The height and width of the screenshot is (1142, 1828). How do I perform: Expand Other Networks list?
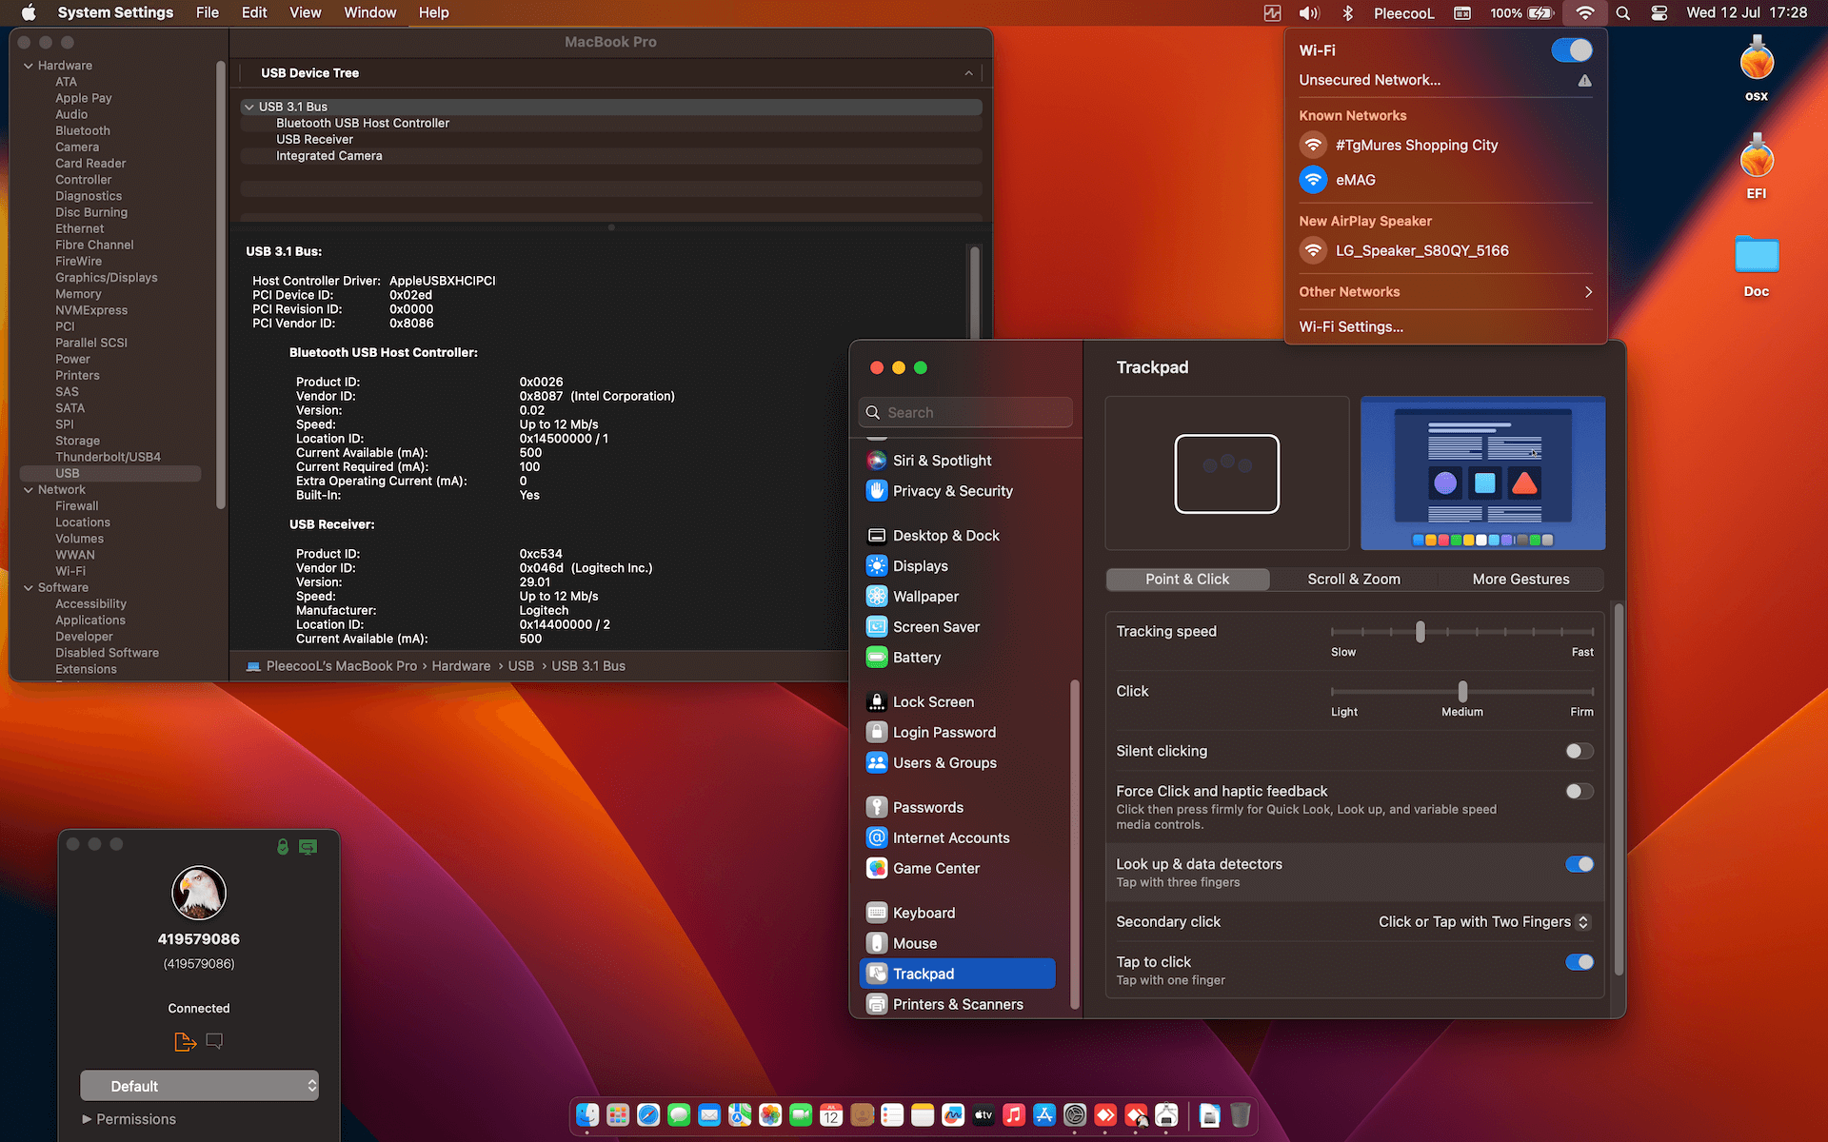[x=1445, y=292]
